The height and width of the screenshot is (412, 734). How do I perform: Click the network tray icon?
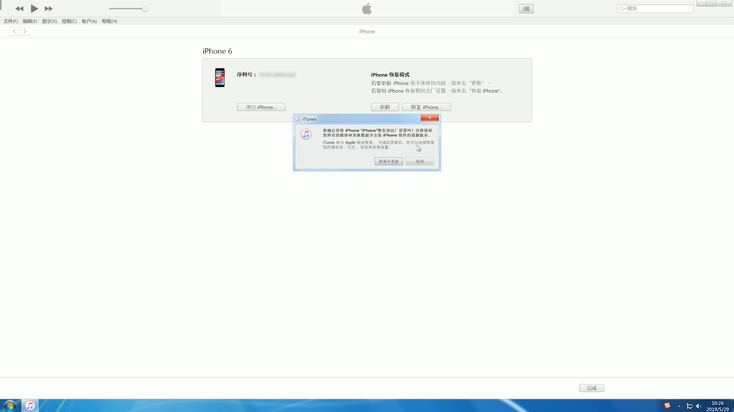pos(689,406)
